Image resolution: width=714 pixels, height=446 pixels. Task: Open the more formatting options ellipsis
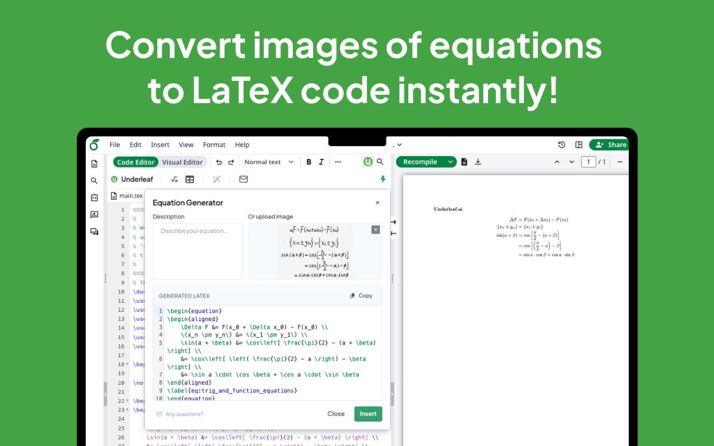[337, 162]
